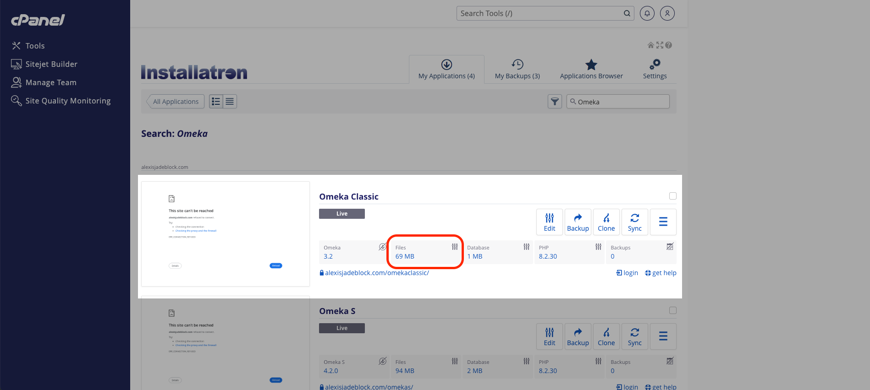The height and width of the screenshot is (390, 870).
Task: Click Clone for Omeka S
Action: [606, 336]
